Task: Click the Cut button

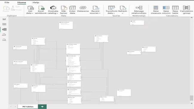Action: 16,7
